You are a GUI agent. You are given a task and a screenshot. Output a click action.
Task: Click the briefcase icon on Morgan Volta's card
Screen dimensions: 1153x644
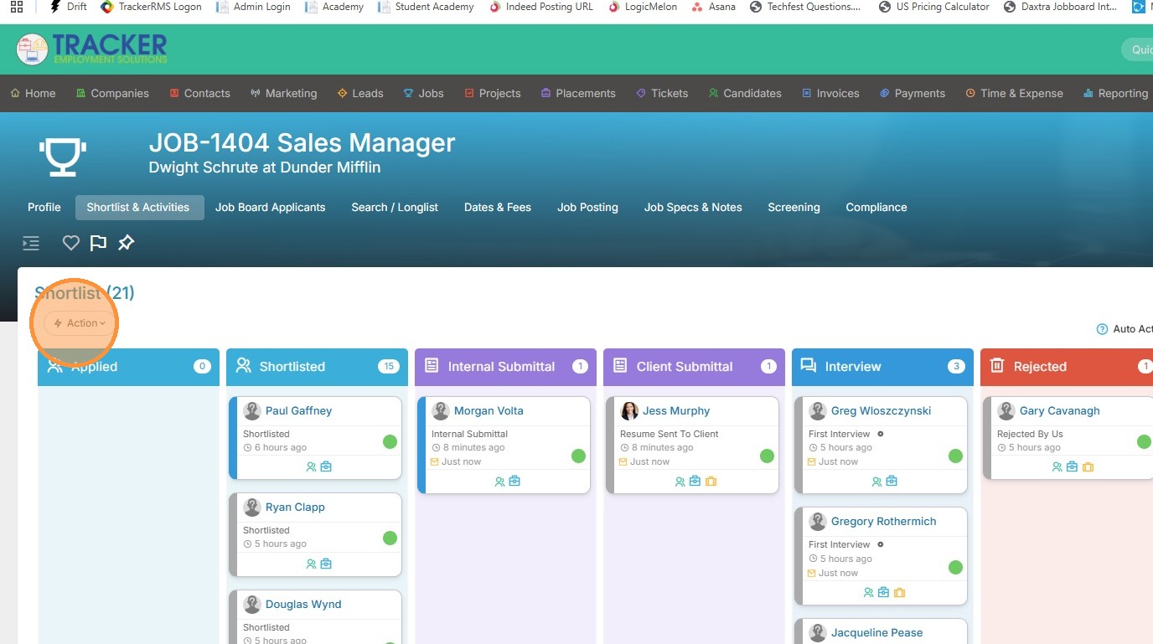coord(514,481)
